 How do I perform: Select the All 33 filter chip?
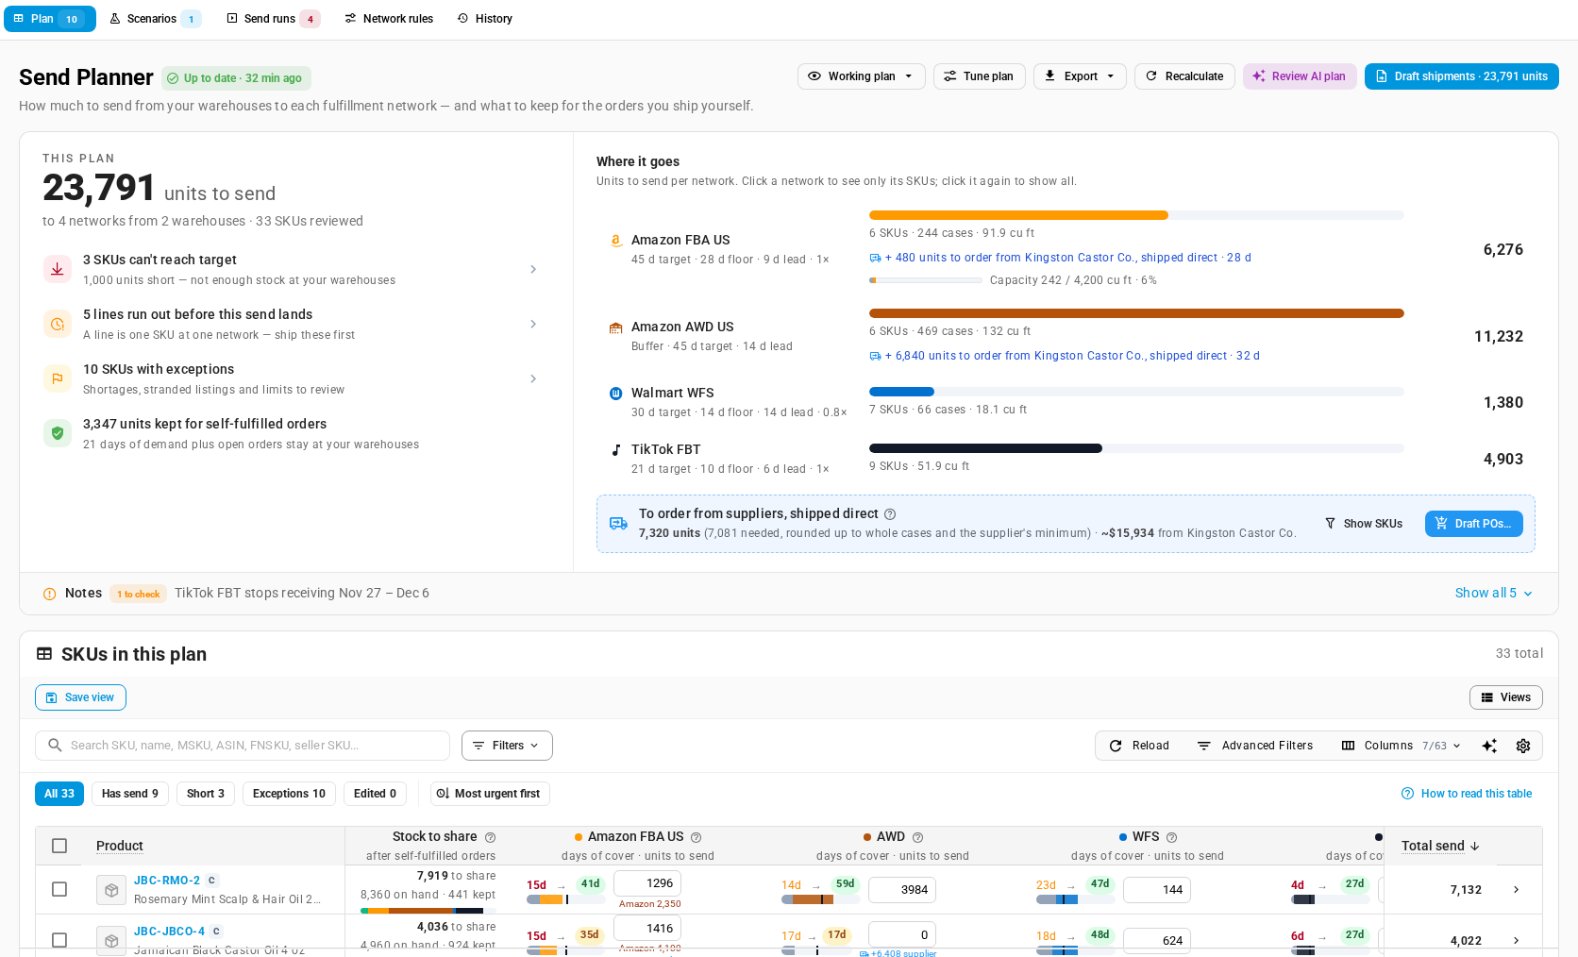coord(59,794)
